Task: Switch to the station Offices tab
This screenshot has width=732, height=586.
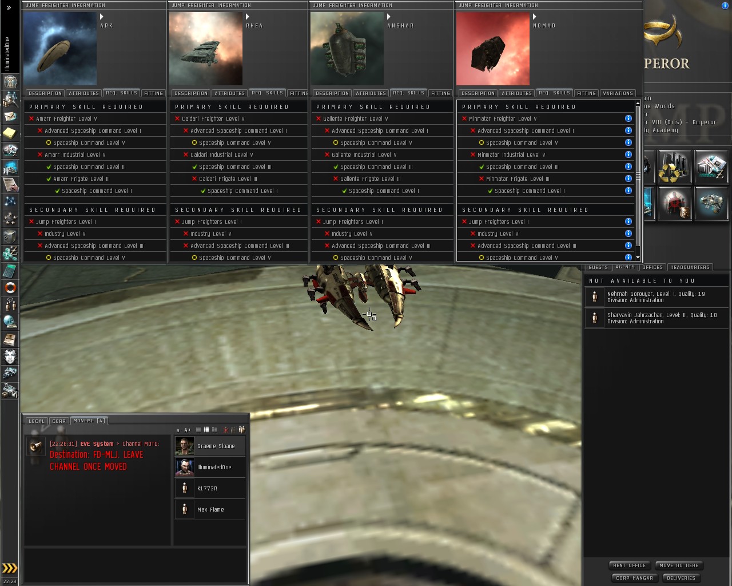Action: click(653, 267)
